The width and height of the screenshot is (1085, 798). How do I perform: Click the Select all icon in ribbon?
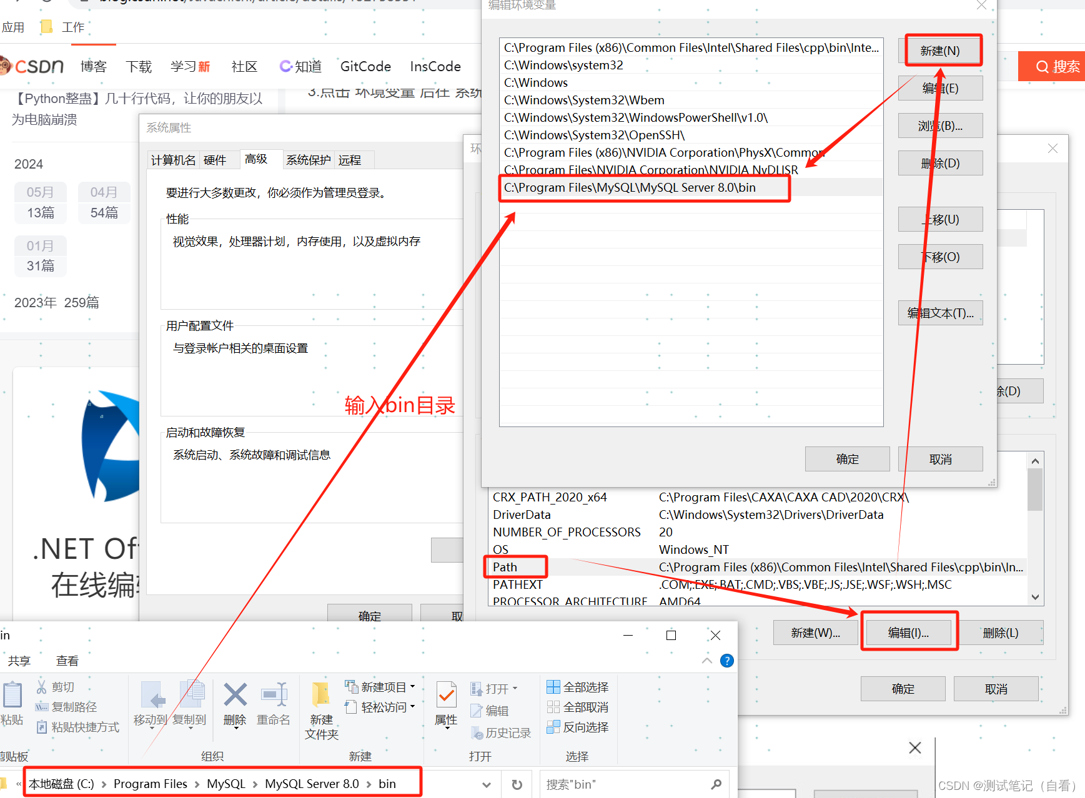point(553,687)
